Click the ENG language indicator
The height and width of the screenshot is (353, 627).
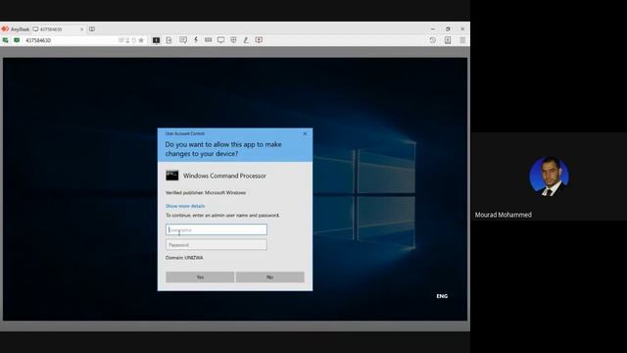tap(442, 296)
